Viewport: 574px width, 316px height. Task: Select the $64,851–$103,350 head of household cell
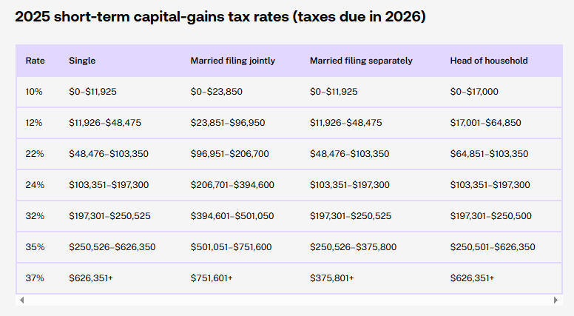(489, 154)
